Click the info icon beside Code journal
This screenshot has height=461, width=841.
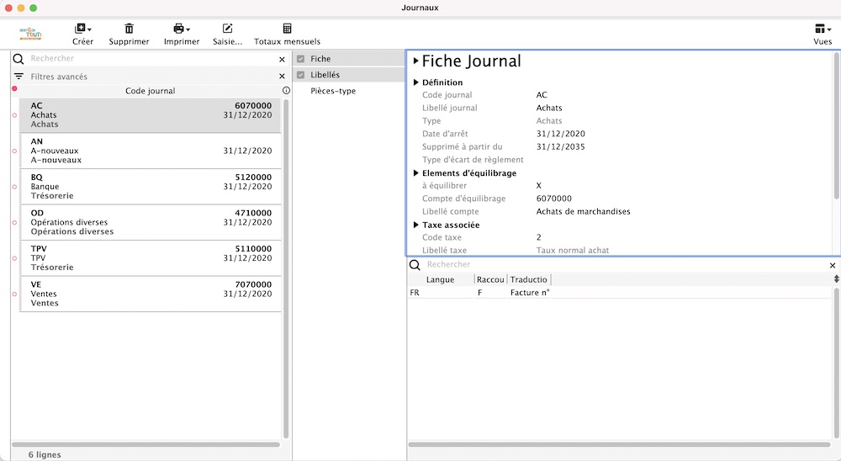point(287,90)
